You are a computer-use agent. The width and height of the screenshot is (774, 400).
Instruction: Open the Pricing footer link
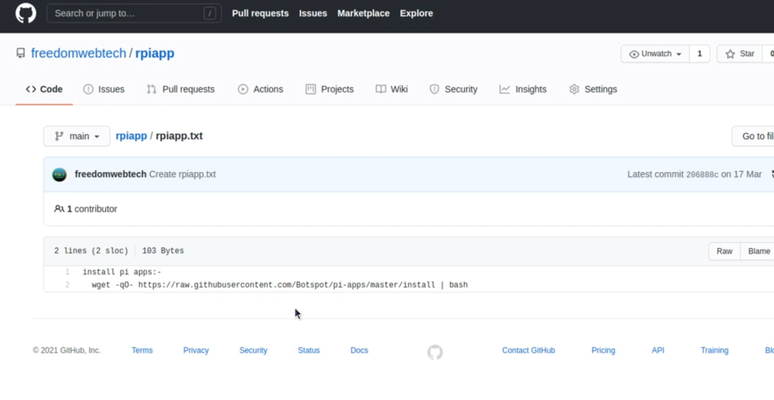coord(603,350)
